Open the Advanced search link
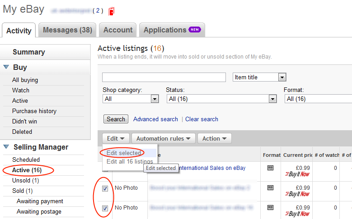 click(155, 119)
